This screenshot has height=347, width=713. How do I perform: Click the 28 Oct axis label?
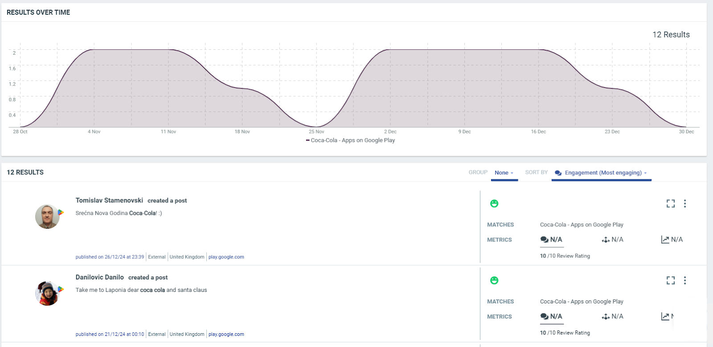20,132
